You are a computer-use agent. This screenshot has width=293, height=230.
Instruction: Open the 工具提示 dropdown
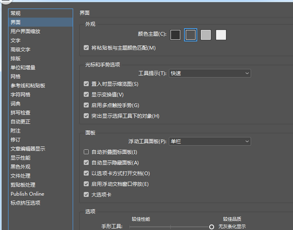(210, 73)
